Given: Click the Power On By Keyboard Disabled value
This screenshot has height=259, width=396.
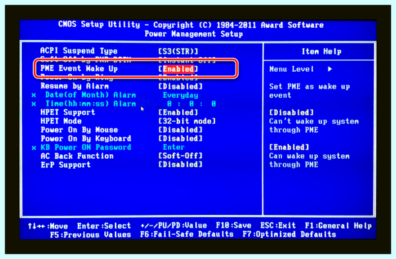Looking at the screenshot, I should 181,138.
